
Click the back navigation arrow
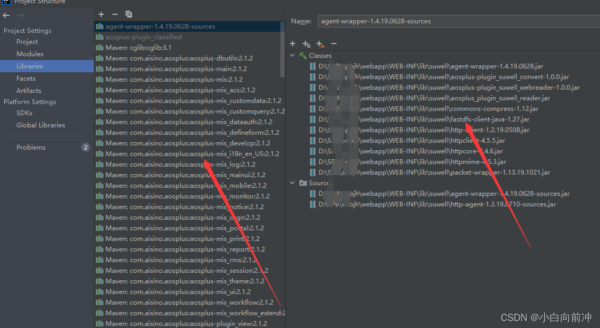6,15
